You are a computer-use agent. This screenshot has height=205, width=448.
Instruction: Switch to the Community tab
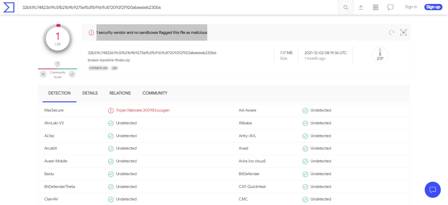tap(155, 93)
